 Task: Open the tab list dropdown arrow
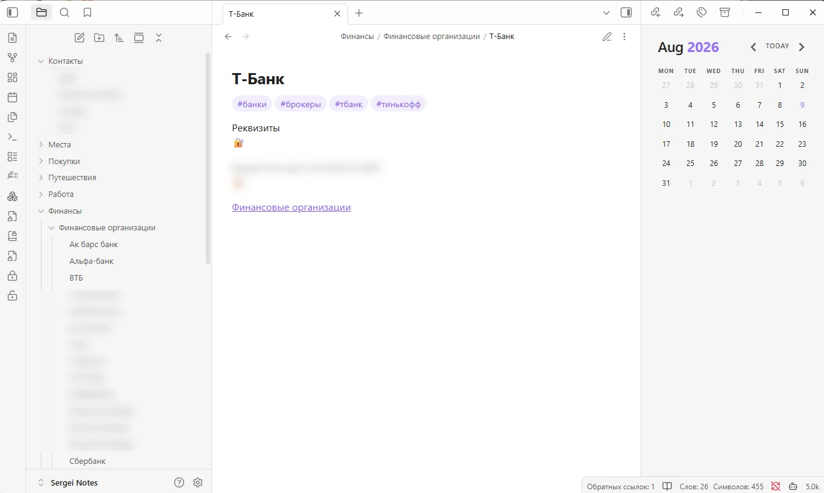point(606,13)
